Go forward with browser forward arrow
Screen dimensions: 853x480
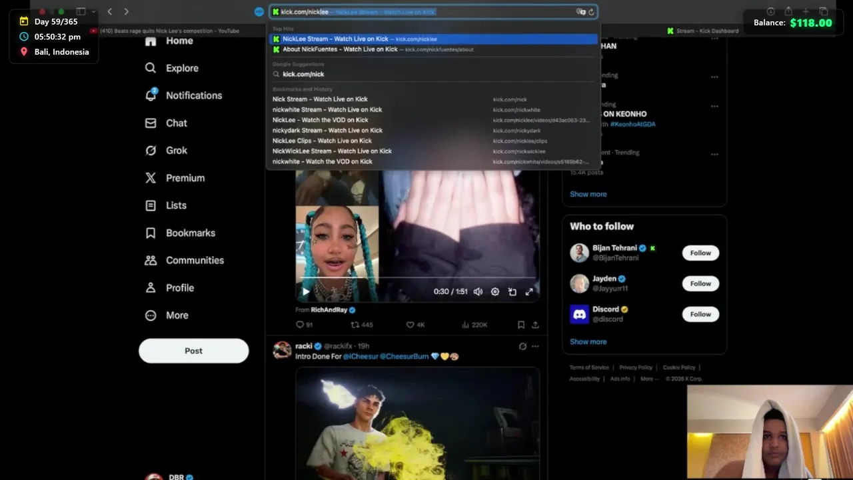(x=126, y=11)
